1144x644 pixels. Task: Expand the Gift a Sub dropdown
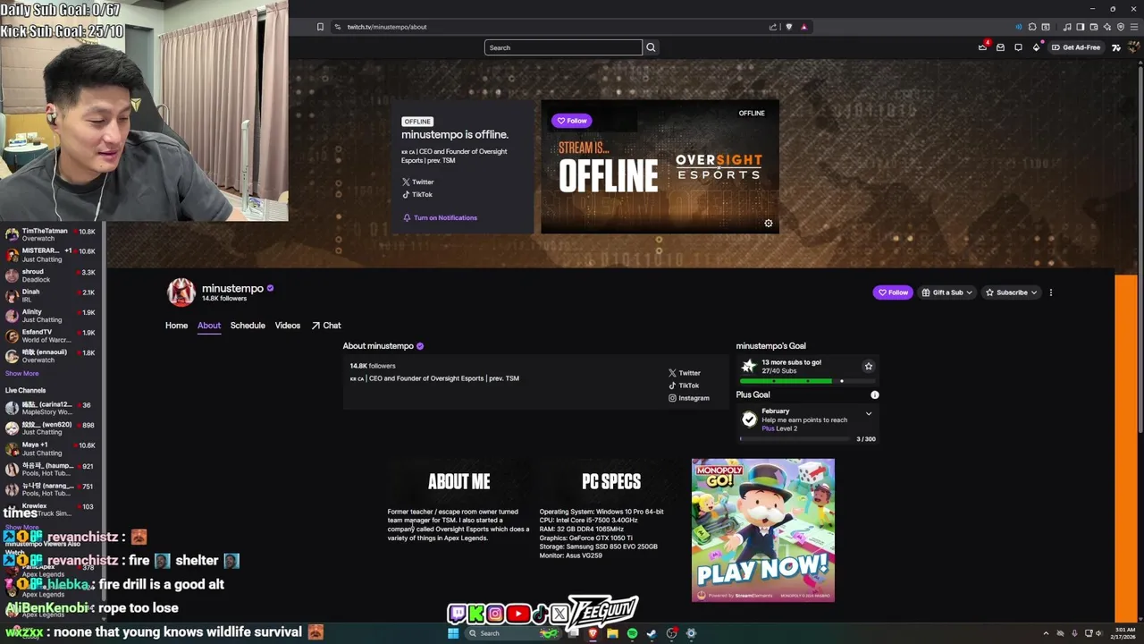pos(946,292)
